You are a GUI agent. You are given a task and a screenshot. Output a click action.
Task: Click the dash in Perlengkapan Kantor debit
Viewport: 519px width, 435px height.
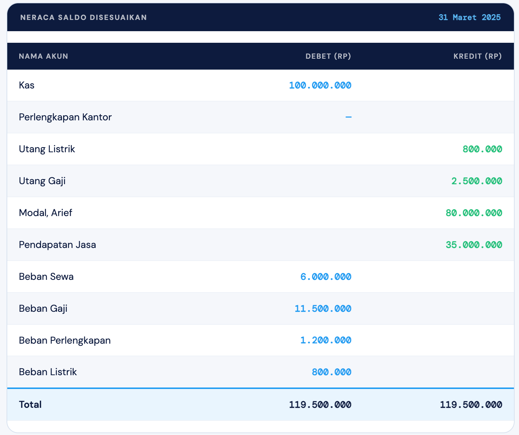coord(348,117)
